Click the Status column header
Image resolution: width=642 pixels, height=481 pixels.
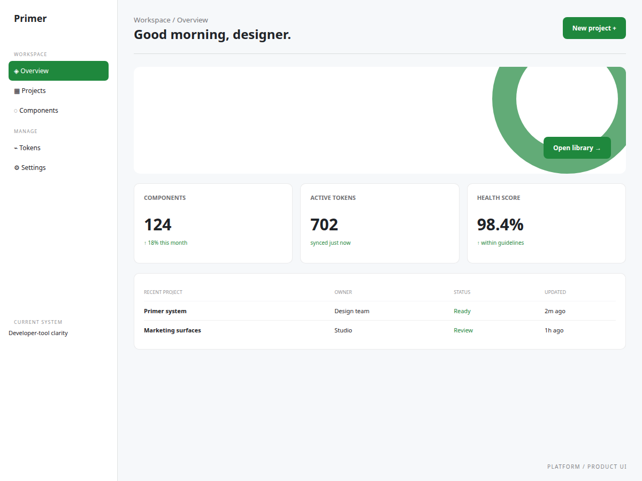point(462,292)
